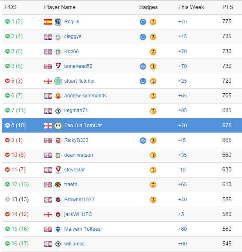Click the Celtic crest beside stuart fletcher
This screenshot has width=242, height=252.
point(58,81)
